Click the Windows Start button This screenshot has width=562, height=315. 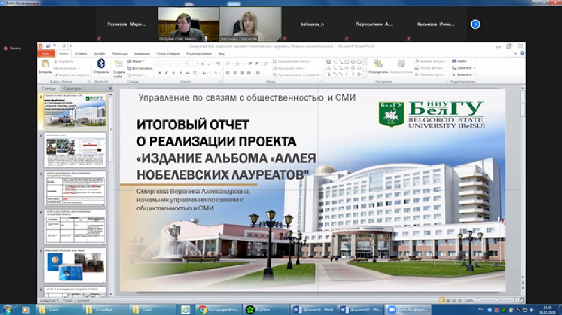click(8, 309)
